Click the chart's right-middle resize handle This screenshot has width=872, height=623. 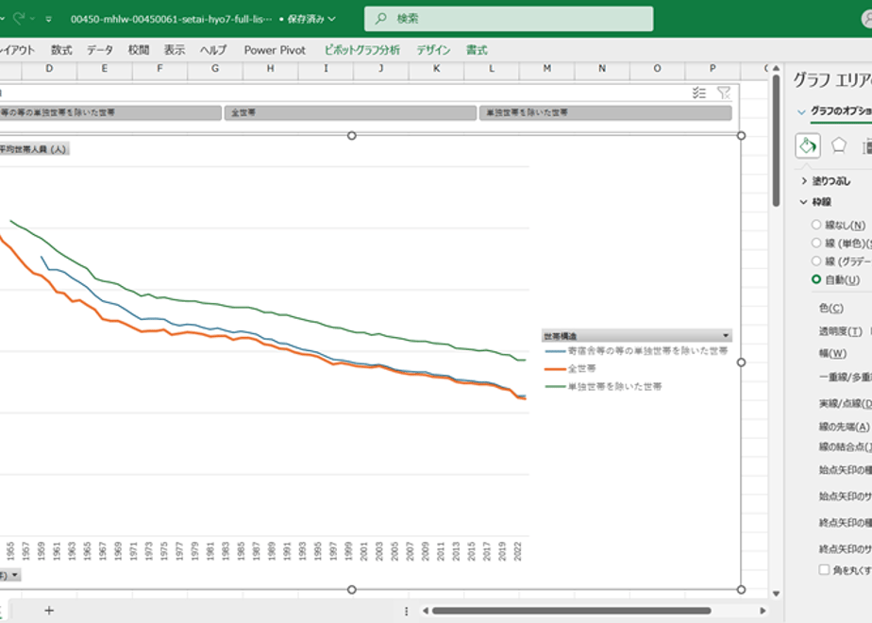[742, 362]
